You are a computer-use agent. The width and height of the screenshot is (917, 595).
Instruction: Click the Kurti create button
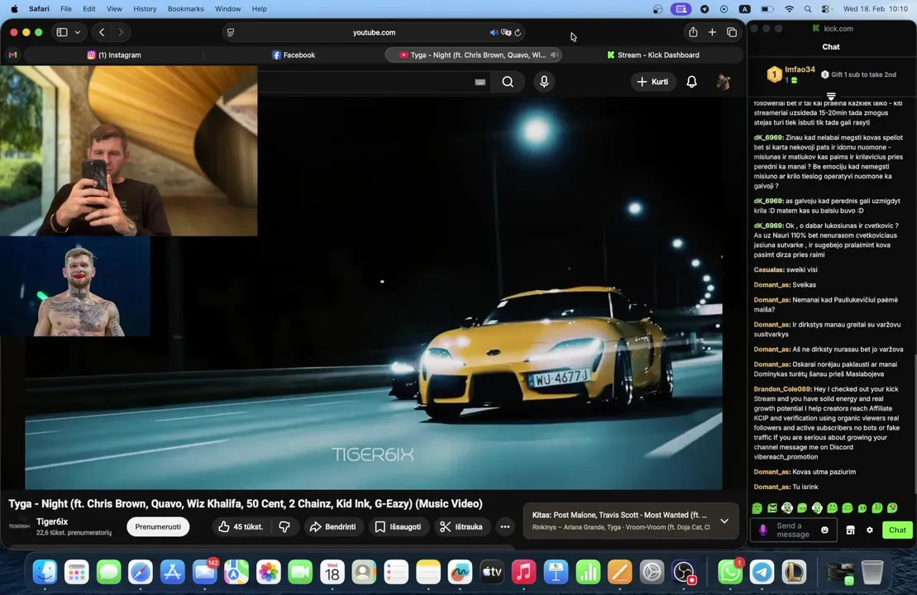coord(652,82)
